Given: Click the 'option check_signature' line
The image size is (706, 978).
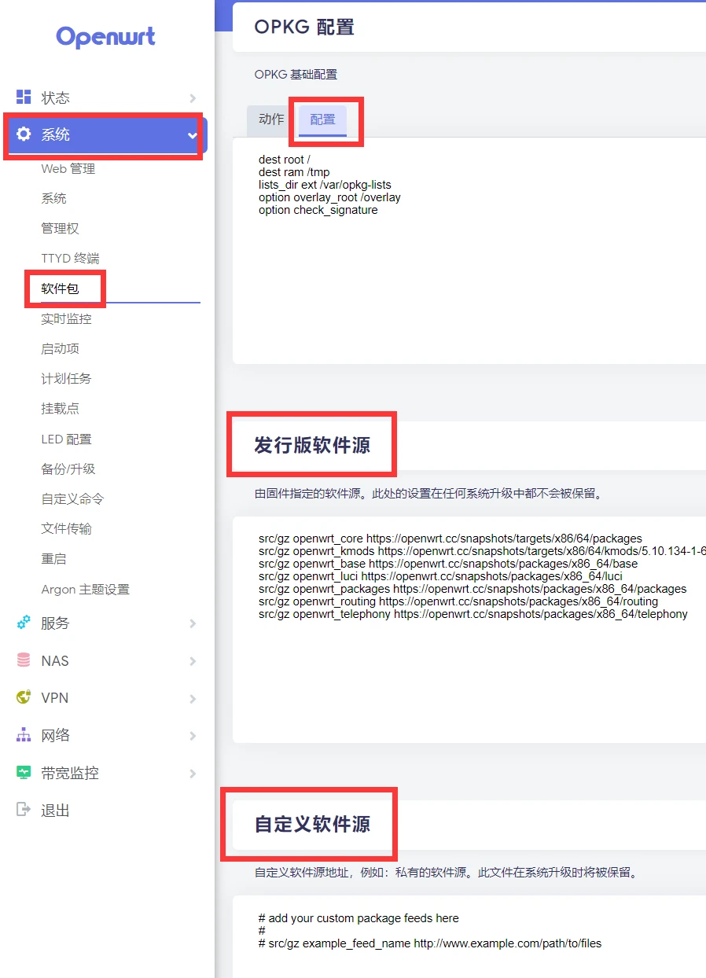Looking at the screenshot, I should (318, 210).
